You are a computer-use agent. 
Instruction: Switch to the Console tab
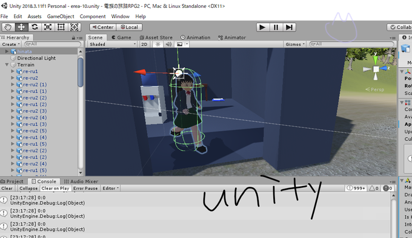click(x=44, y=181)
